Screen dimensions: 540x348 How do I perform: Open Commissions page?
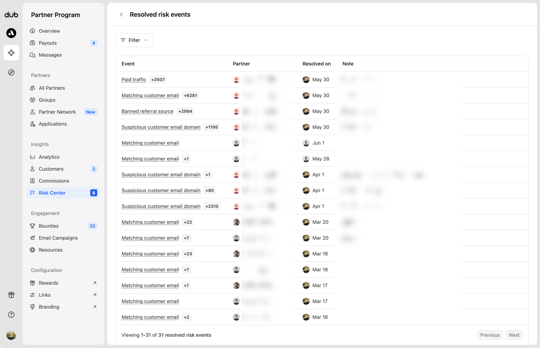pyautogui.click(x=63, y=181)
